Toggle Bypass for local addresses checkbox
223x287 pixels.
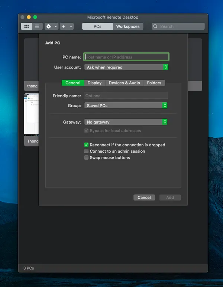click(86, 131)
